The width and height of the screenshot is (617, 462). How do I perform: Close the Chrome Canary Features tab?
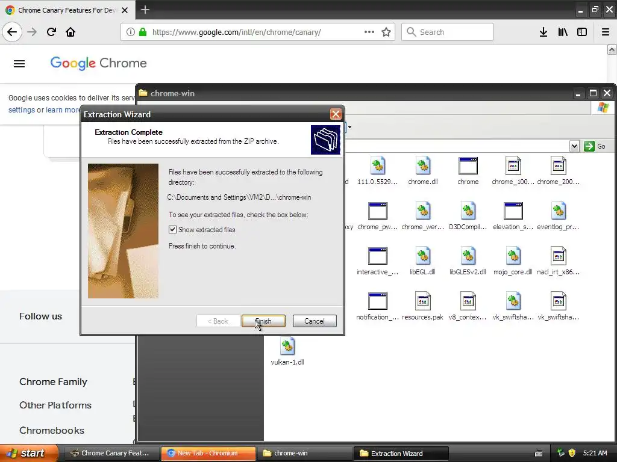[x=125, y=10]
